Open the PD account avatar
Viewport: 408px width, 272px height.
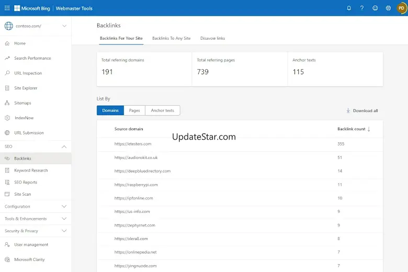[401, 8]
